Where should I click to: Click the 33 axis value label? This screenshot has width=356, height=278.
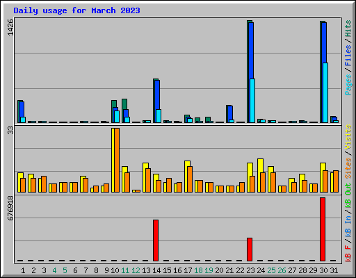coord(10,131)
